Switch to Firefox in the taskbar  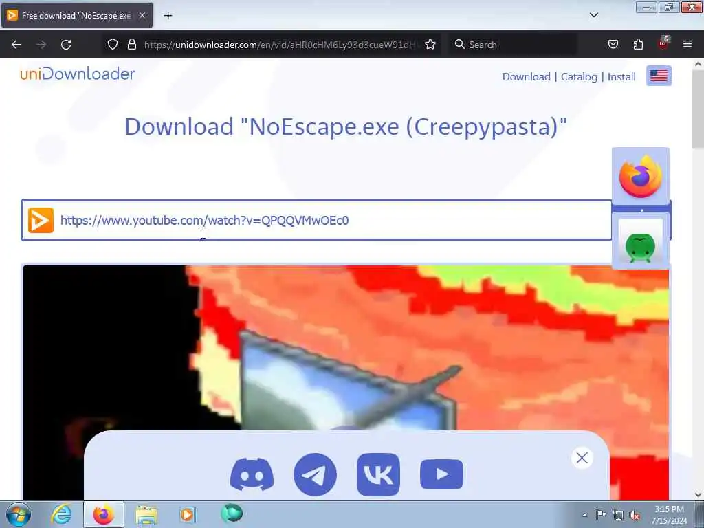coord(104,514)
